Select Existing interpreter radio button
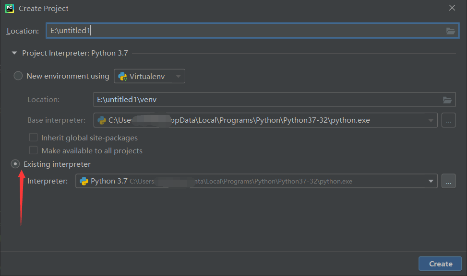 click(x=15, y=164)
